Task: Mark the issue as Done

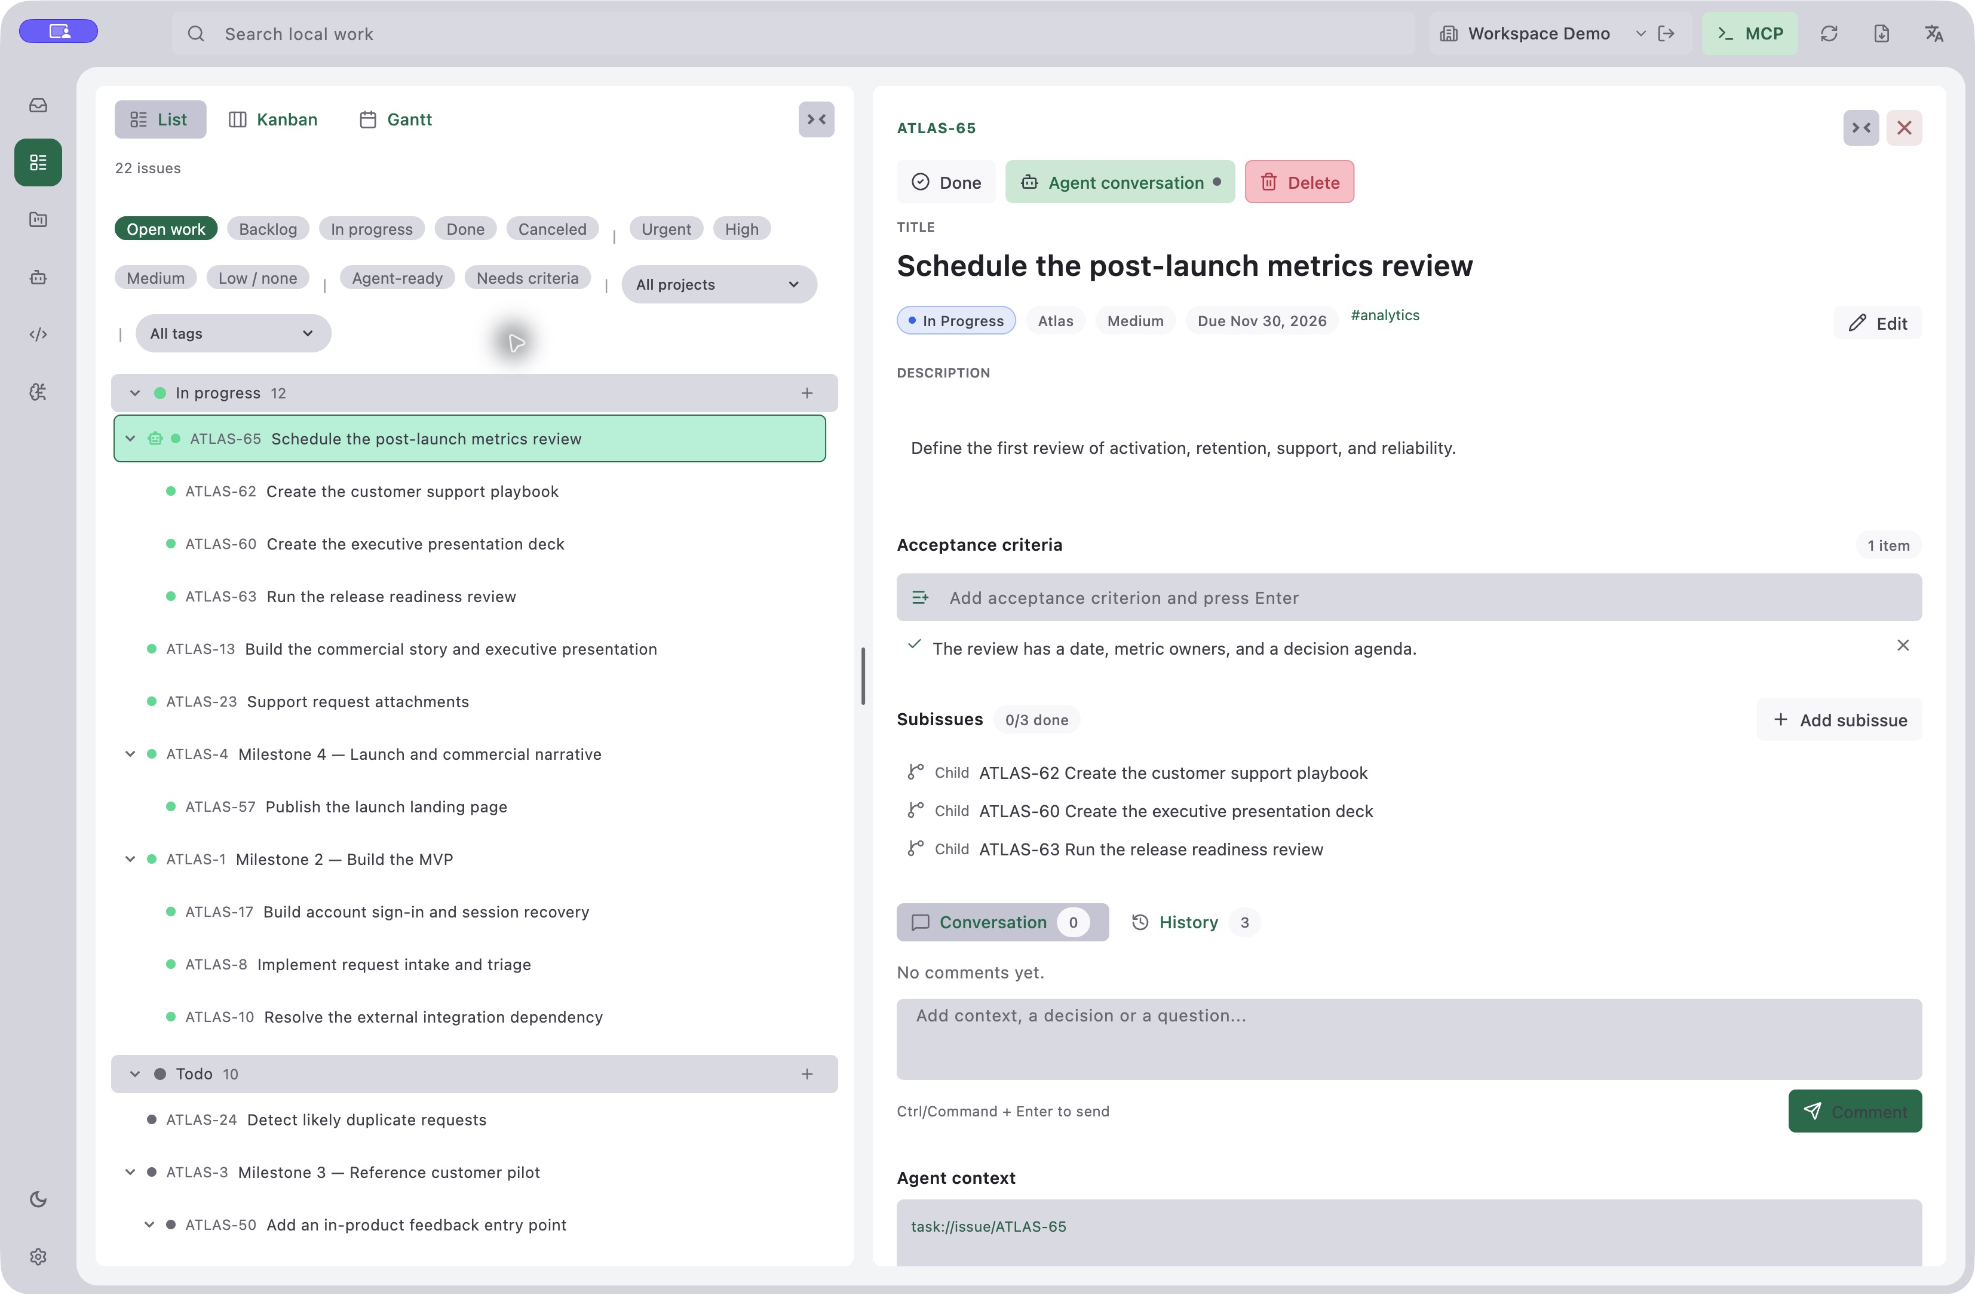Action: click(946, 183)
